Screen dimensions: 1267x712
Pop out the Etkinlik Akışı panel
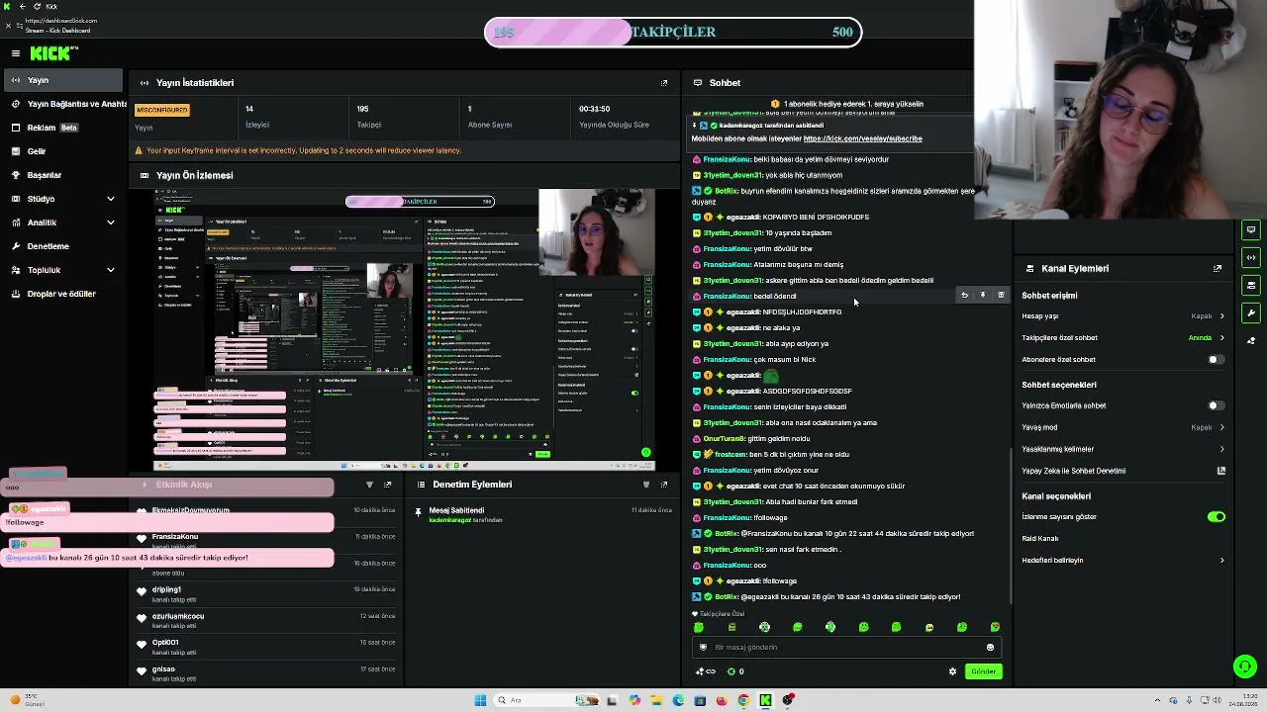pos(387,485)
